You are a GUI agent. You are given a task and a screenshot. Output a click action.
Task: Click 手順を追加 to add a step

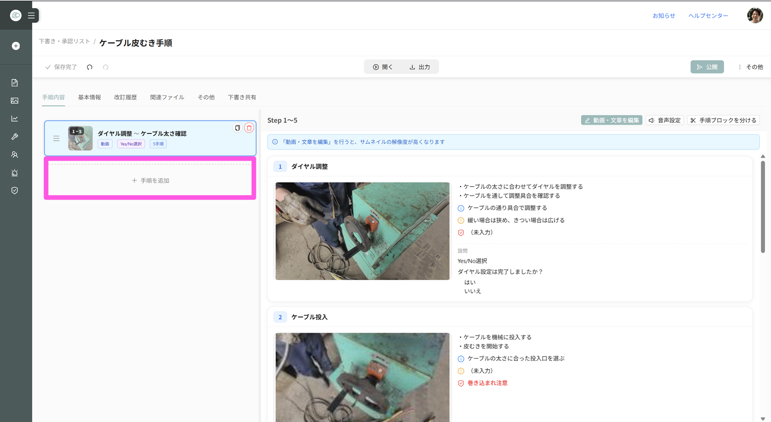pos(150,180)
